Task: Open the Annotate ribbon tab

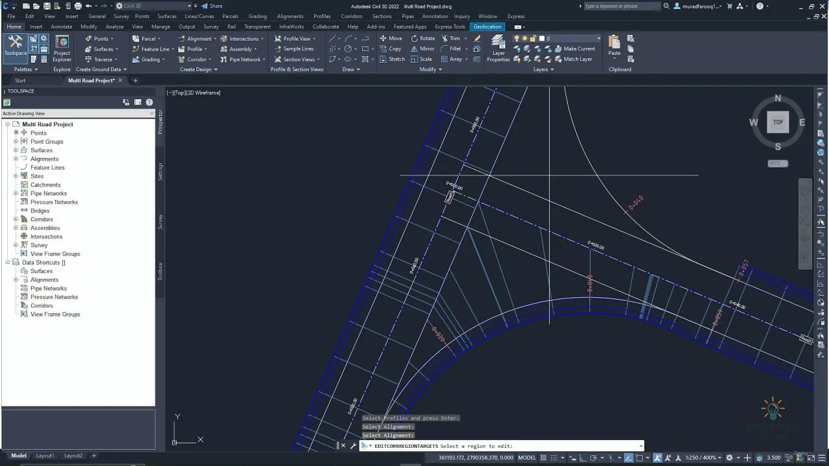Action: pyautogui.click(x=62, y=27)
